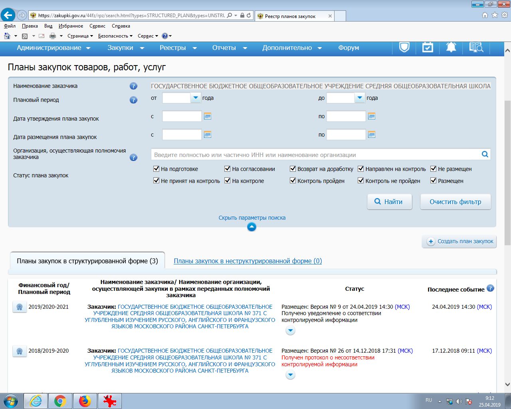Switch to unstructured plans tab

(248, 261)
